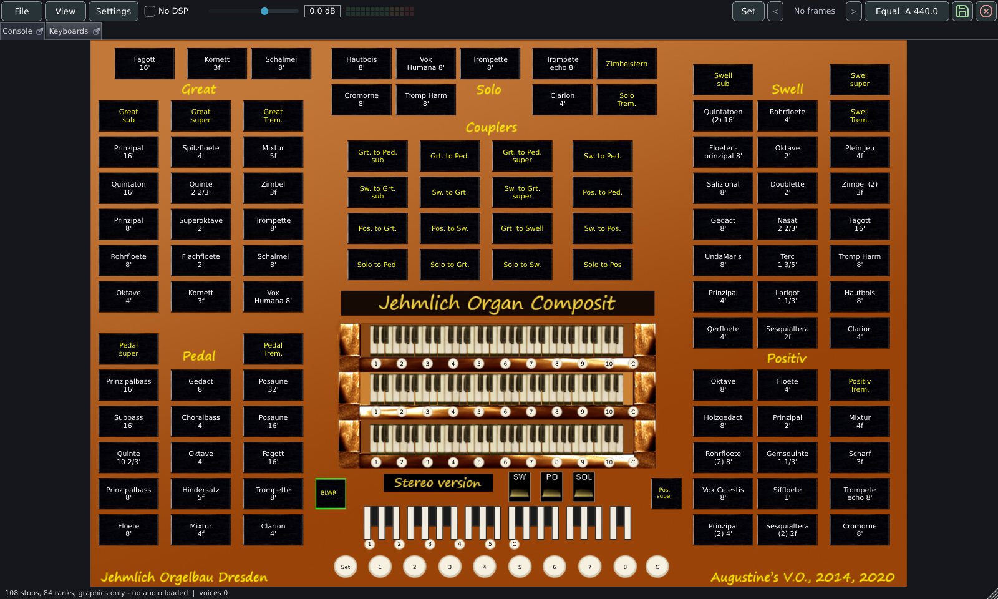998x599 pixels.
Task: Open the File menu
Action: (22, 11)
